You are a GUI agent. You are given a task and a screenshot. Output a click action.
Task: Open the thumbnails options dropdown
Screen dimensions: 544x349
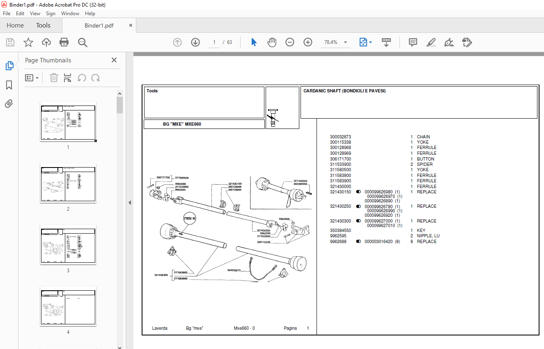[x=32, y=78]
